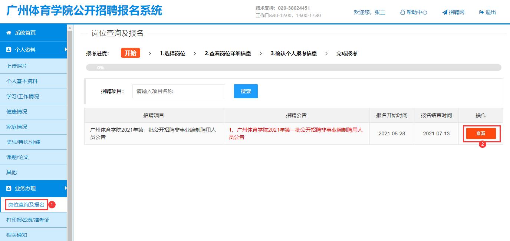Focus the 招聘项目 name input field
This screenshot has height=241, width=510.
click(x=178, y=91)
